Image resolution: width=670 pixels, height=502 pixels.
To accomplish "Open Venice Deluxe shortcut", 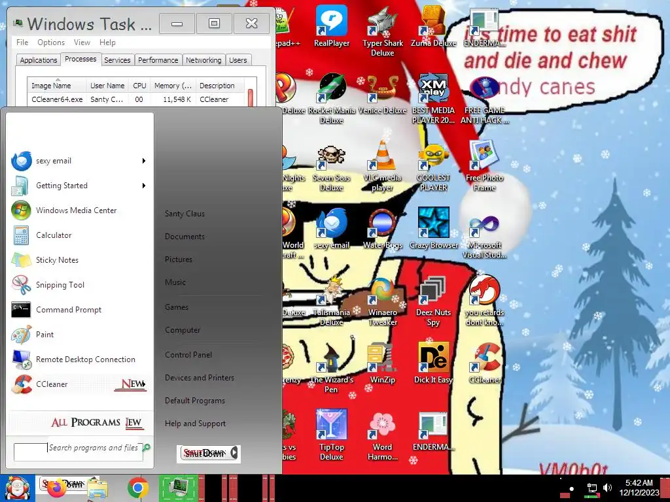I will (x=382, y=94).
